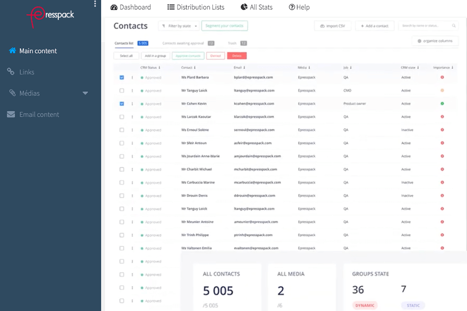Check the Mr Charbit Michael row checkbox

click(122, 169)
